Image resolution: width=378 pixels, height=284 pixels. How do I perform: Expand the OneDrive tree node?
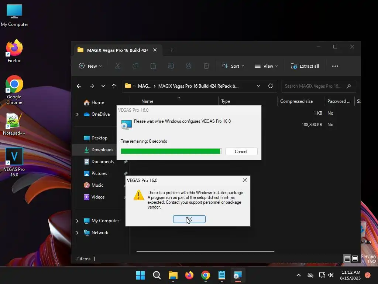(78, 114)
